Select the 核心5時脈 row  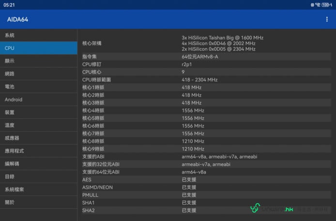point(207,118)
